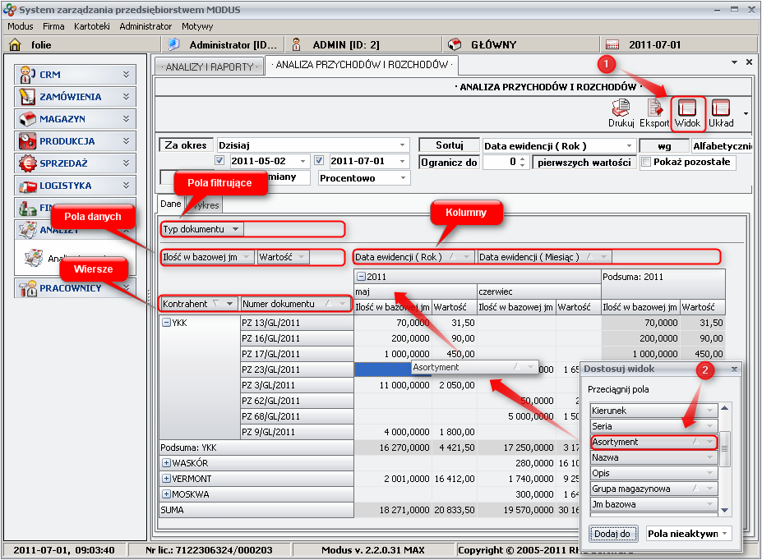762x560 pixels.
Task: Open the Dzisiaj period dropdown
Action: 402,145
